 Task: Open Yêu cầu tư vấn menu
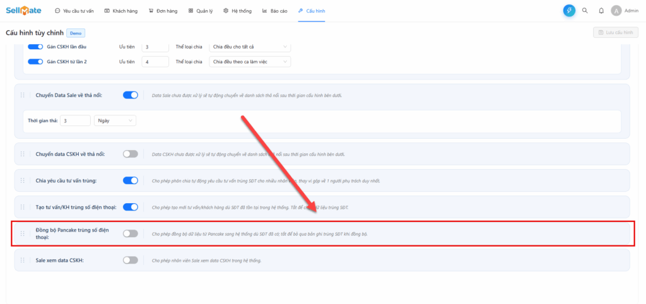pos(74,11)
